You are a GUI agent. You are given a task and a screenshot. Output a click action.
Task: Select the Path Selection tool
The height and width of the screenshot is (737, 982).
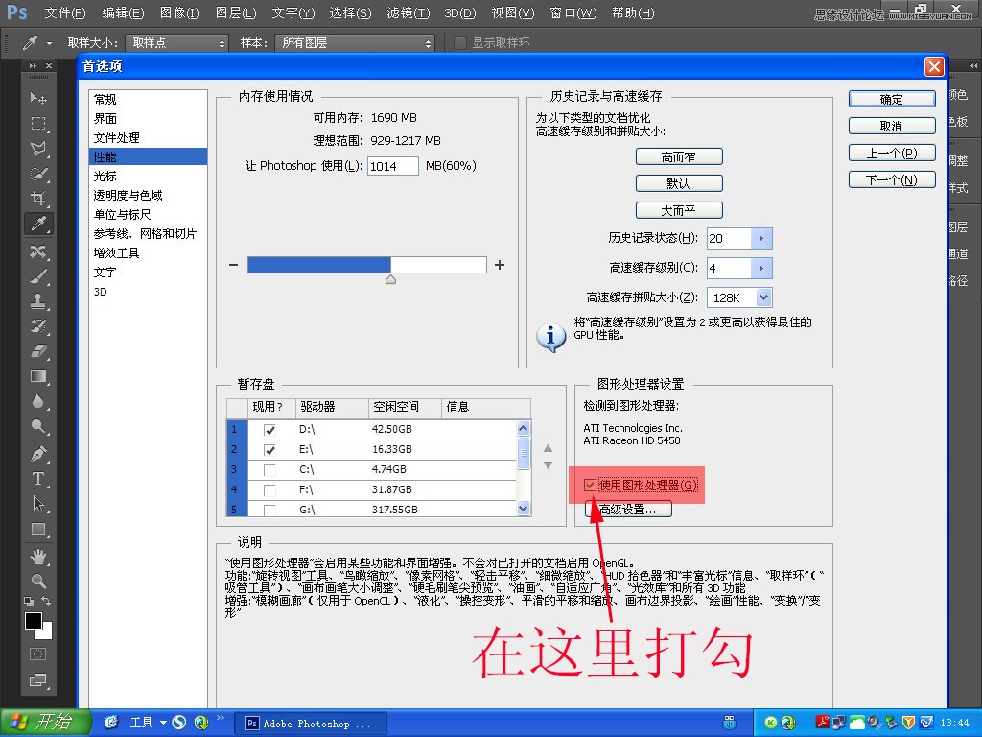(38, 503)
